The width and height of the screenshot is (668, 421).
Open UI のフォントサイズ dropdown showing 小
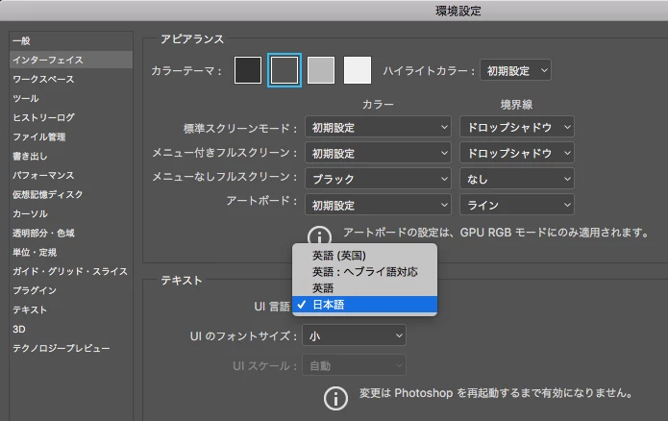[x=354, y=335]
